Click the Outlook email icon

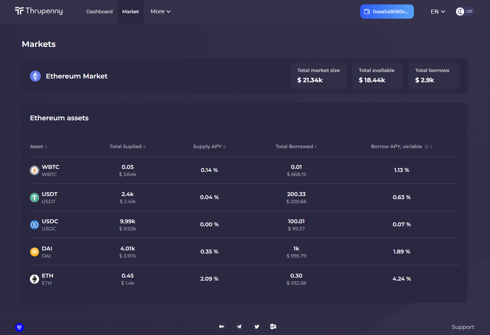click(x=273, y=327)
